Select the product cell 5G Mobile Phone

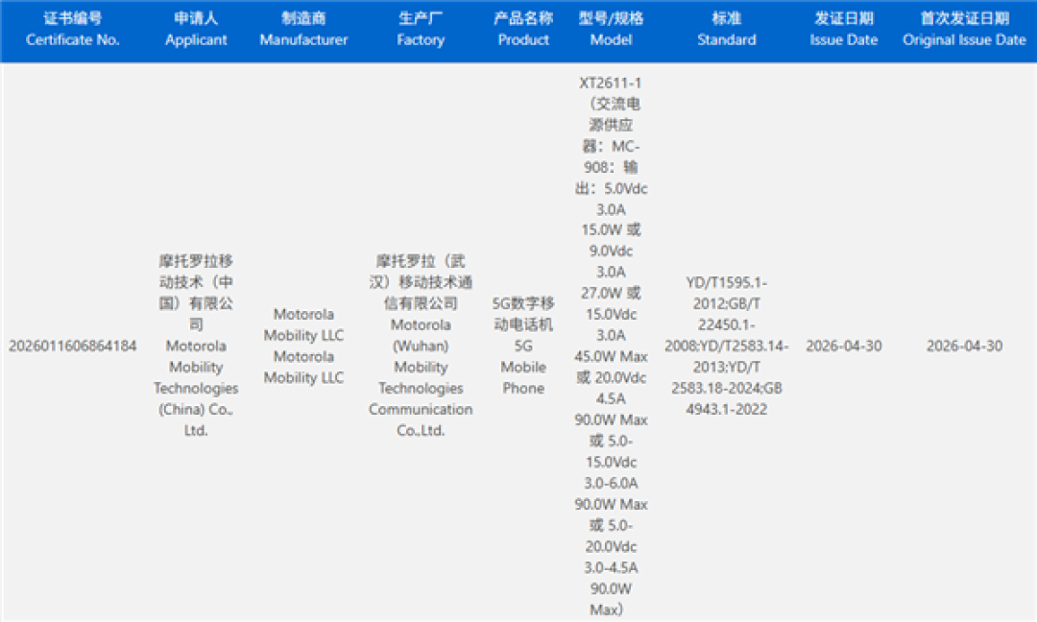[523, 346]
